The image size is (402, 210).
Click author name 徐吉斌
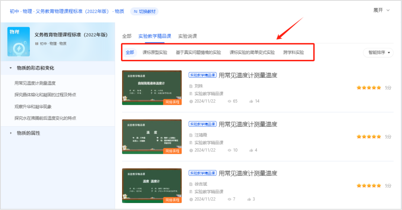[201, 184]
